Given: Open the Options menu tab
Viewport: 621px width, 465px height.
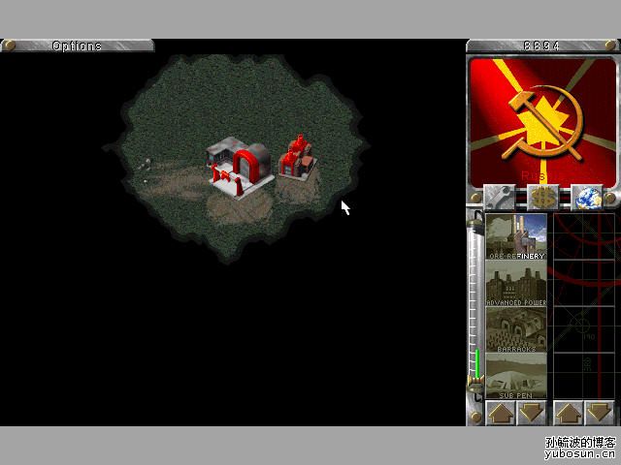Looking at the screenshot, I should tap(78, 46).
